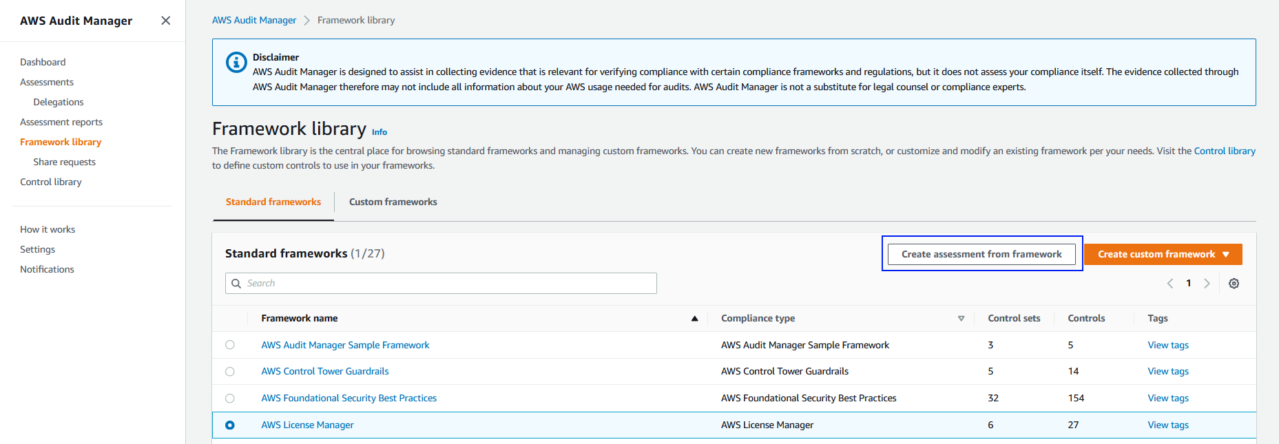1279x444 pixels.
Task: Sort by Compliance type arrow
Action: (961, 319)
